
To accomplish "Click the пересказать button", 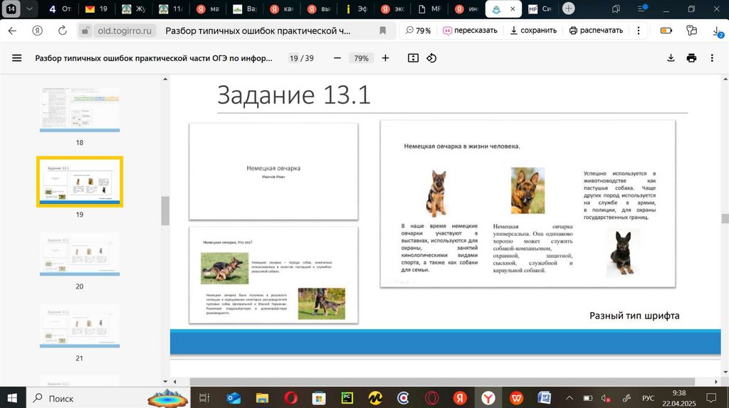I will [x=470, y=31].
